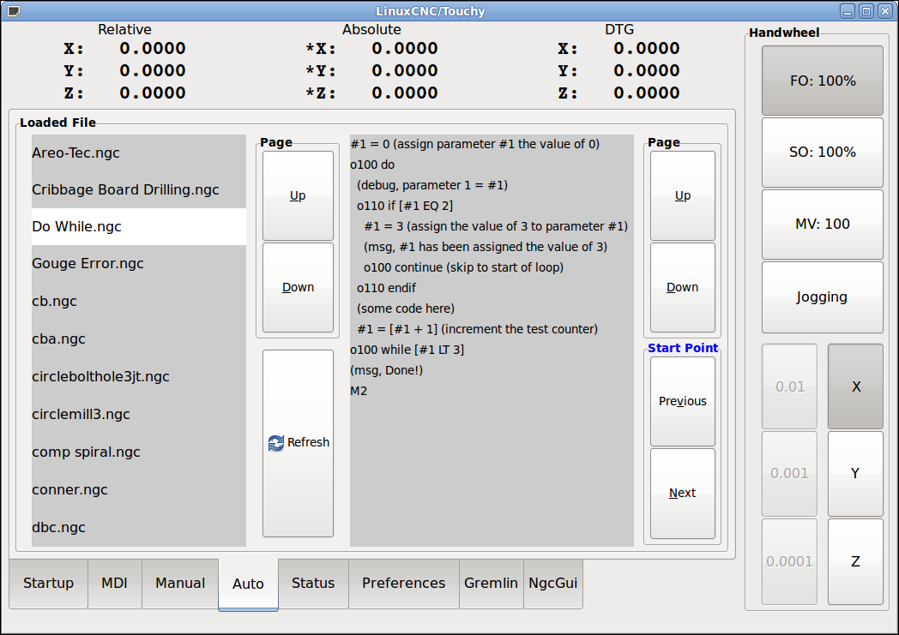Click the '(debug, parameter 1 = #1)' line
899x635 pixels.
click(432, 185)
